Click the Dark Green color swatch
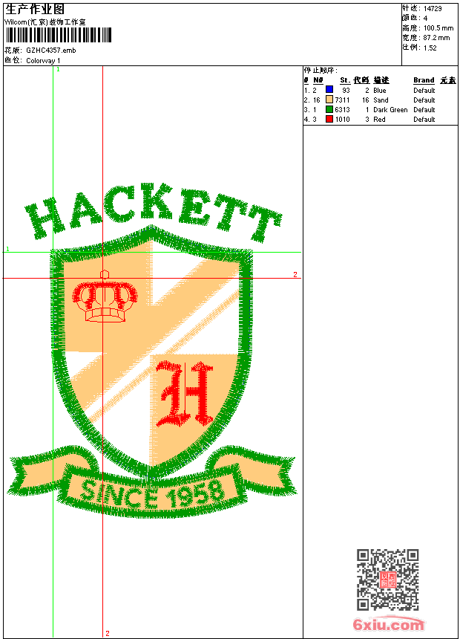460x639 pixels. pos(329,109)
